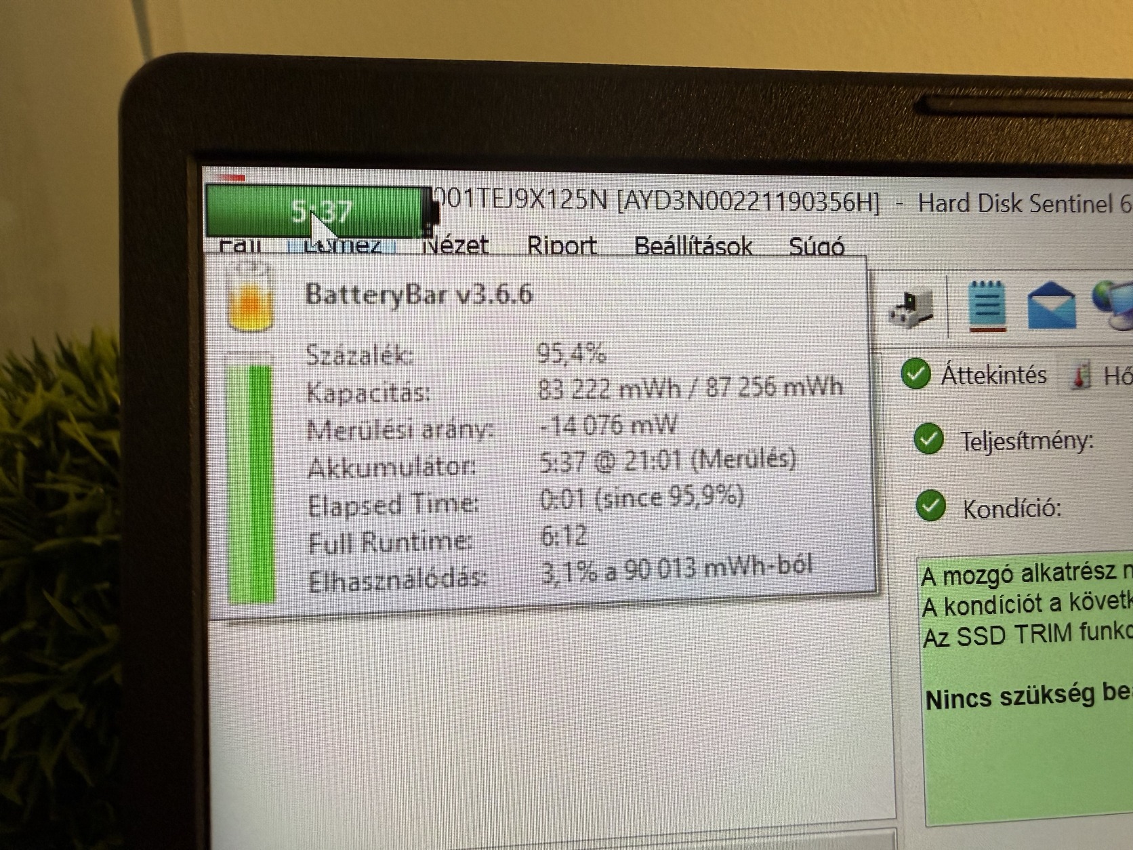This screenshot has height=850, width=1133.
Task: Click the 'Elapsed Time:' label
Action: 393,504
